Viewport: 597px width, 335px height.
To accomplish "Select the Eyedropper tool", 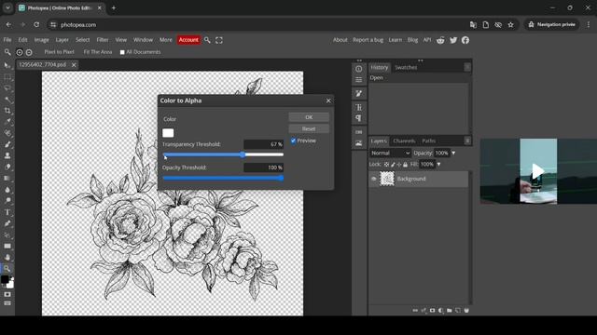I will point(7,122).
